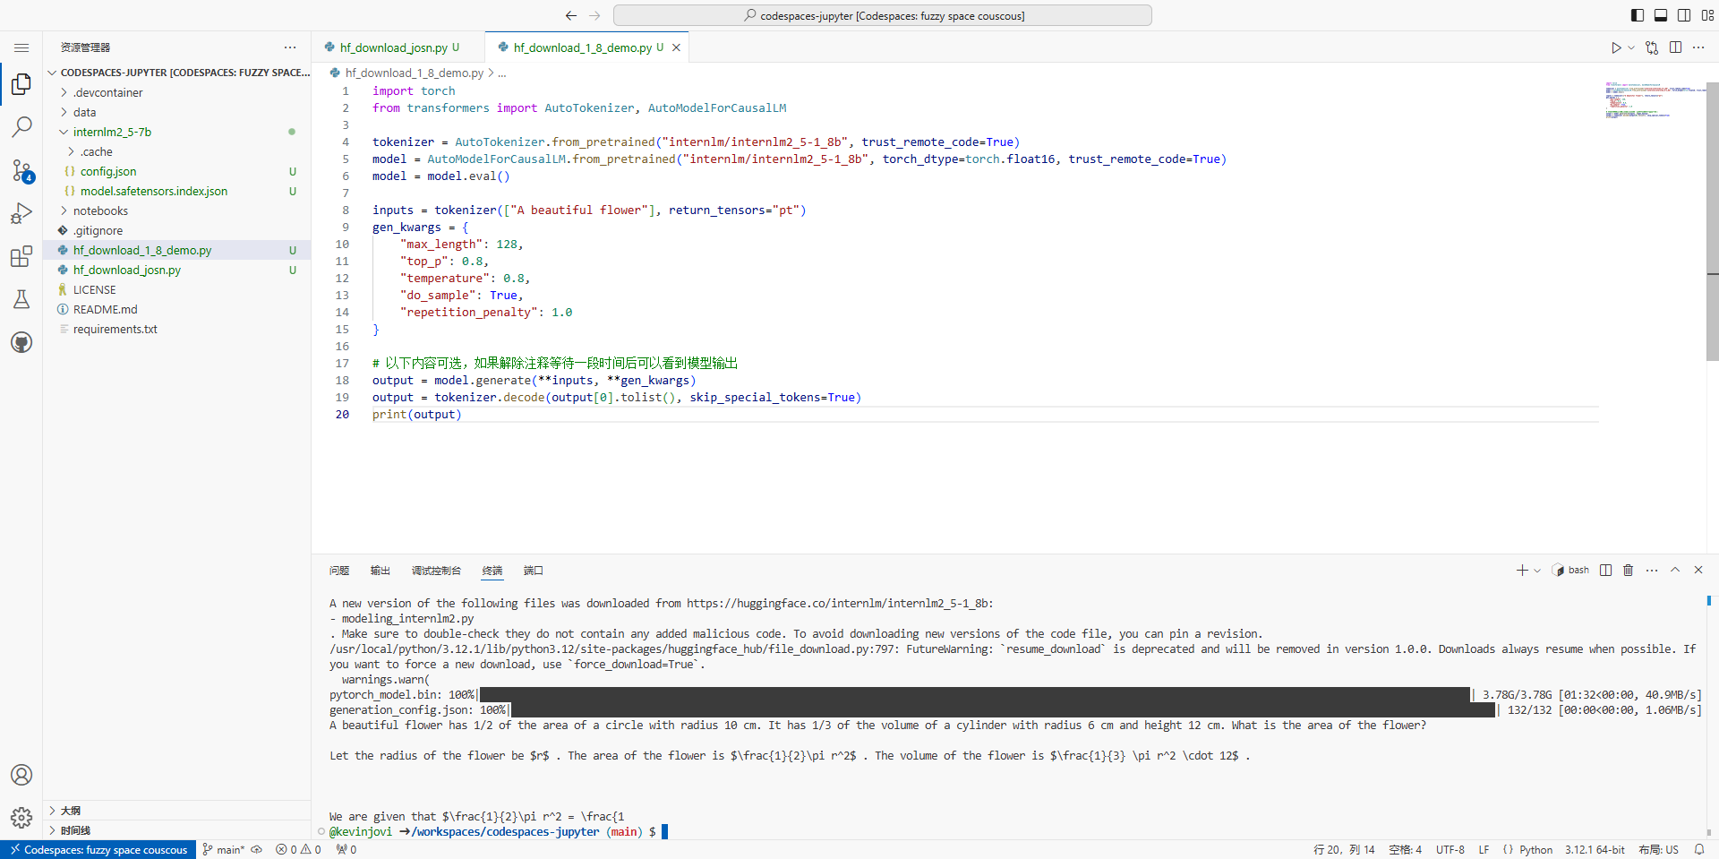Screen dimensions: 1719x859
Task: Select Python 3.12.1 64-bit interpreter
Action: click(1595, 849)
